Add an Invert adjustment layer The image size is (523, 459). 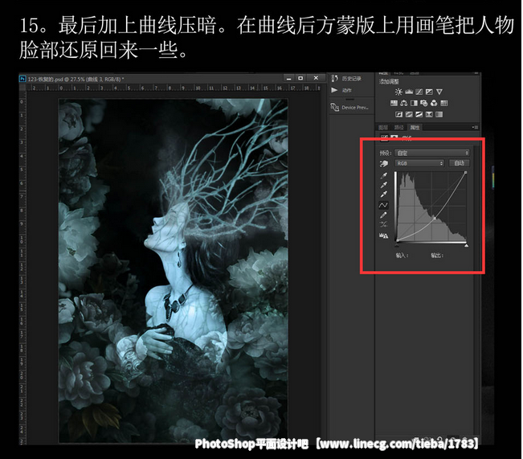tap(399, 114)
